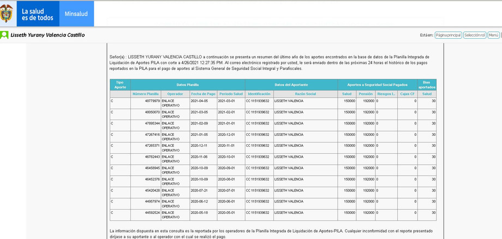Image resolution: width=502 pixels, height=239 pixels.
Task: Open the Selección rol button
Action: pyautogui.click(x=474, y=35)
